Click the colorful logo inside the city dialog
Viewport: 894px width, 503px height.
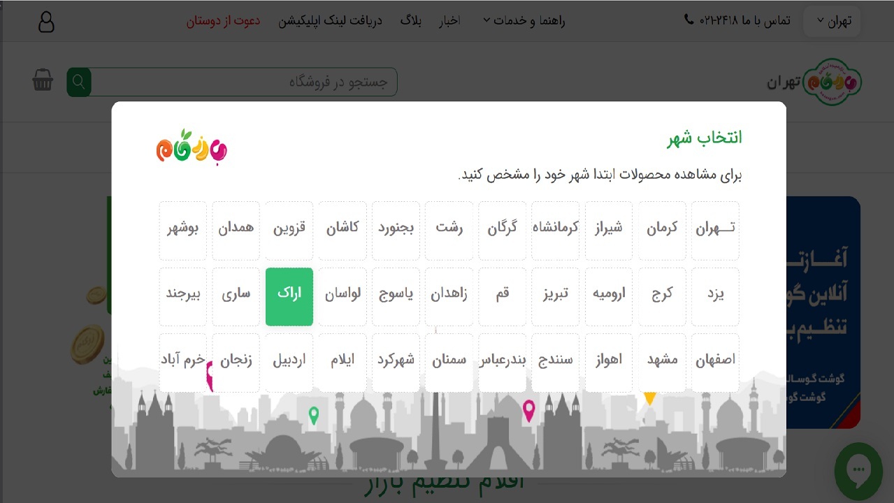pos(192,147)
